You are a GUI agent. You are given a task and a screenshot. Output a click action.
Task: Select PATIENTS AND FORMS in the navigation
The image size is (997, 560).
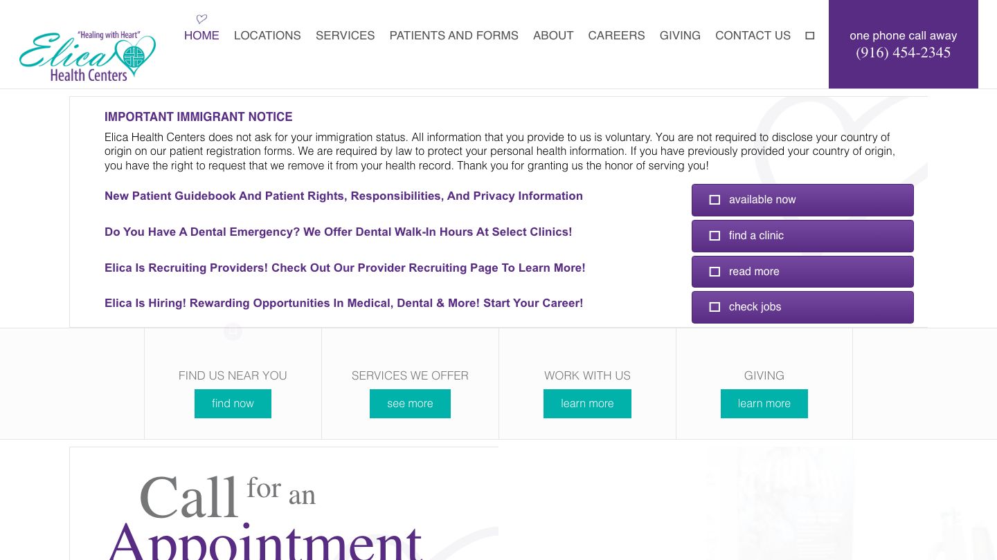click(453, 35)
